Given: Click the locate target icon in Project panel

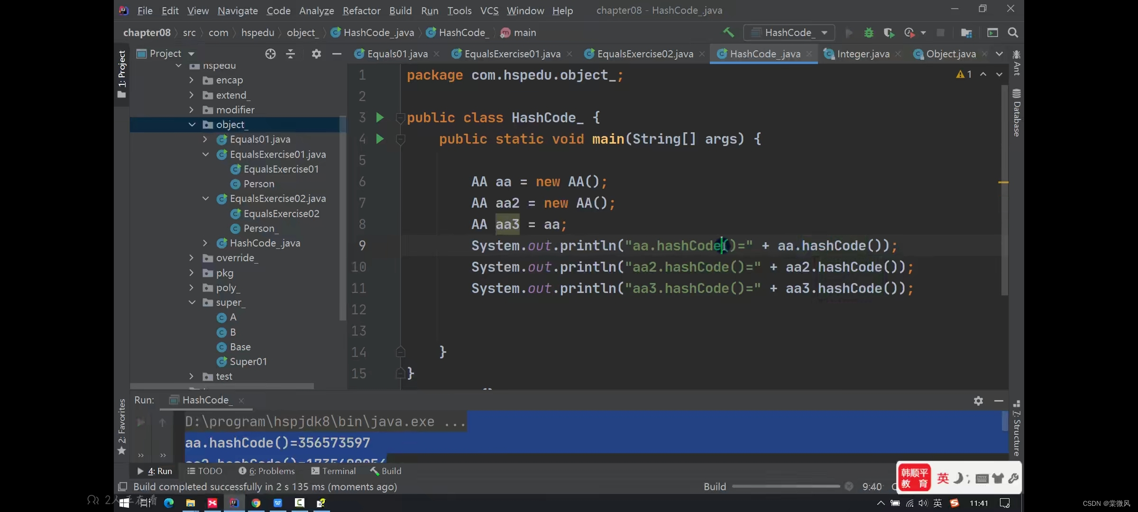Looking at the screenshot, I should 270,54.
